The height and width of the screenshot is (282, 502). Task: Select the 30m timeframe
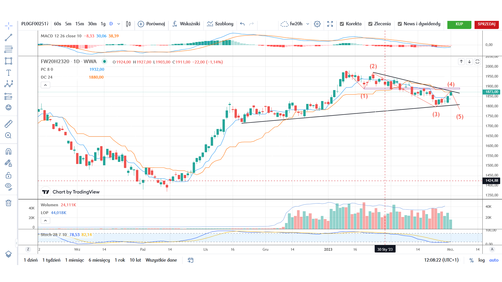(92, 24)
